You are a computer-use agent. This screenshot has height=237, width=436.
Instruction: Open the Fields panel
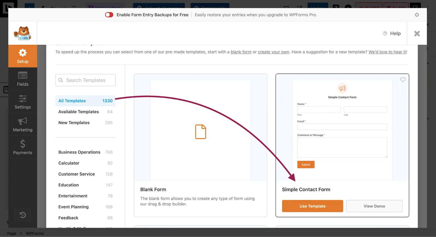[x=23, y=79]
